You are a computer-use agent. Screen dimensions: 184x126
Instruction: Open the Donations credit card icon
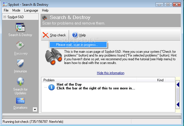click(x=20, y=100)
